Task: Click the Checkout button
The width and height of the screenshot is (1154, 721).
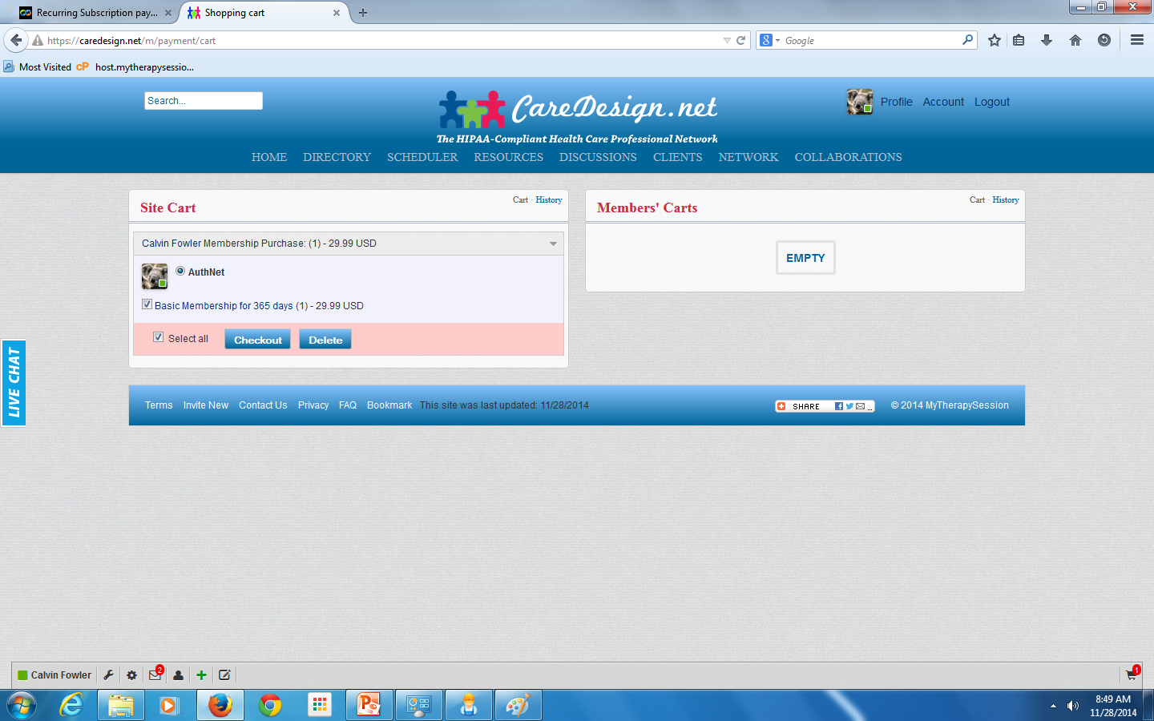Action: (257, 340)
